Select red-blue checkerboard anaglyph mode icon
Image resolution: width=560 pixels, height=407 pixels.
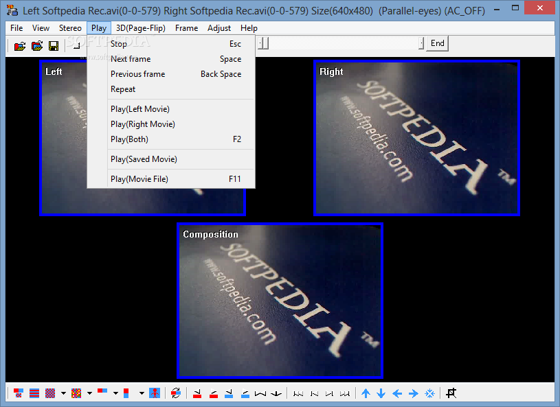pos(50,393)
